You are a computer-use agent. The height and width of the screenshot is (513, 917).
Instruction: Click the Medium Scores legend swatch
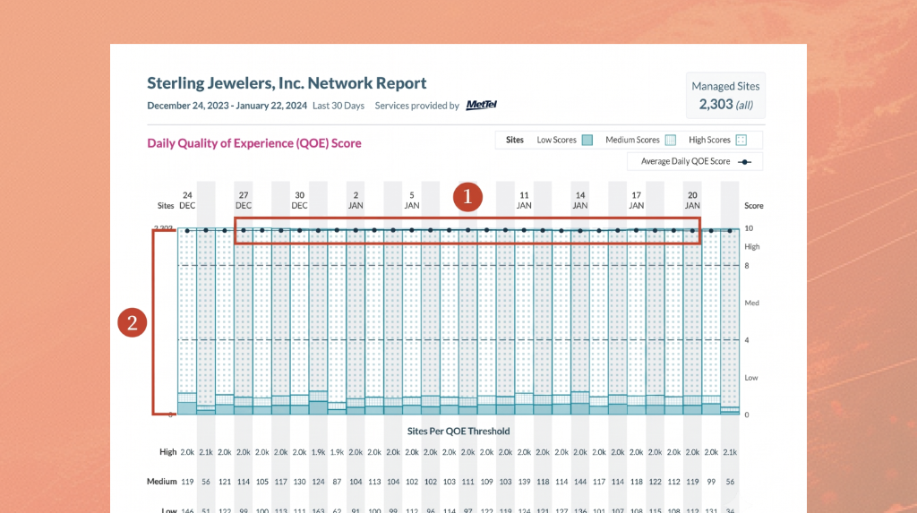[670, 140]
